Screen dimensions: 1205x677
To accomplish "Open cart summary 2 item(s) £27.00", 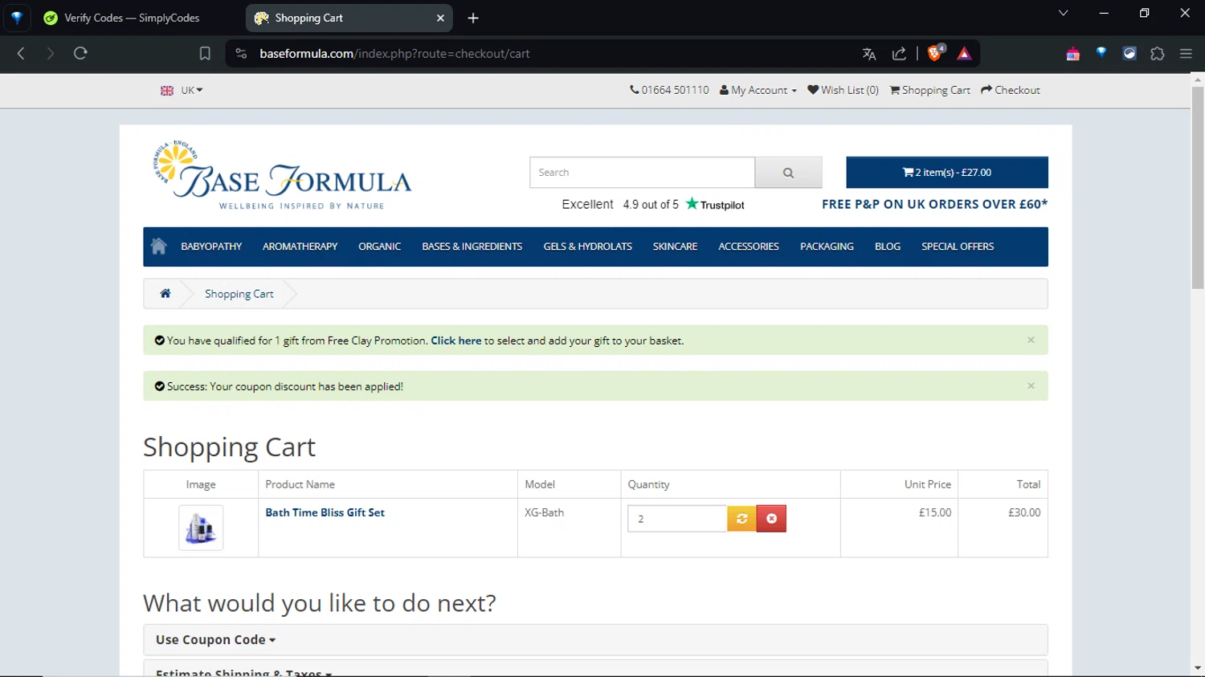I will point(946,173).
